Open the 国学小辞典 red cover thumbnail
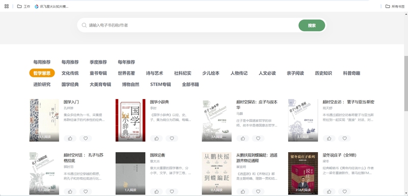 pyautogui.click(x=131, y=120)
